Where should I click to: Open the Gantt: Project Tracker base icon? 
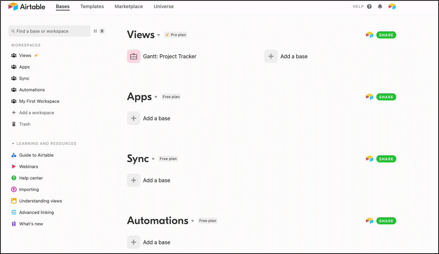point(134,56)
